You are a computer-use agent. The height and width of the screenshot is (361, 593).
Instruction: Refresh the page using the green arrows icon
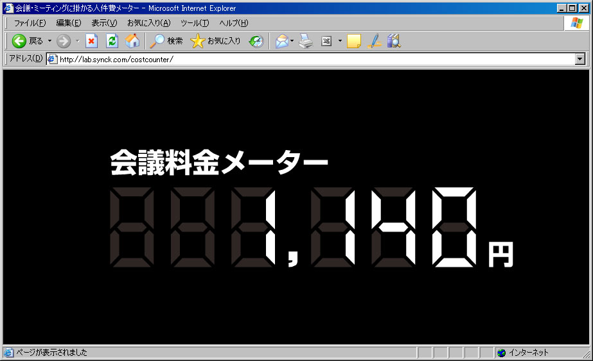click(112, 41)
